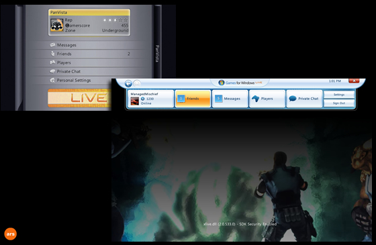Click the Friends count badge icon
376x245 pixels.
(181, 99)
